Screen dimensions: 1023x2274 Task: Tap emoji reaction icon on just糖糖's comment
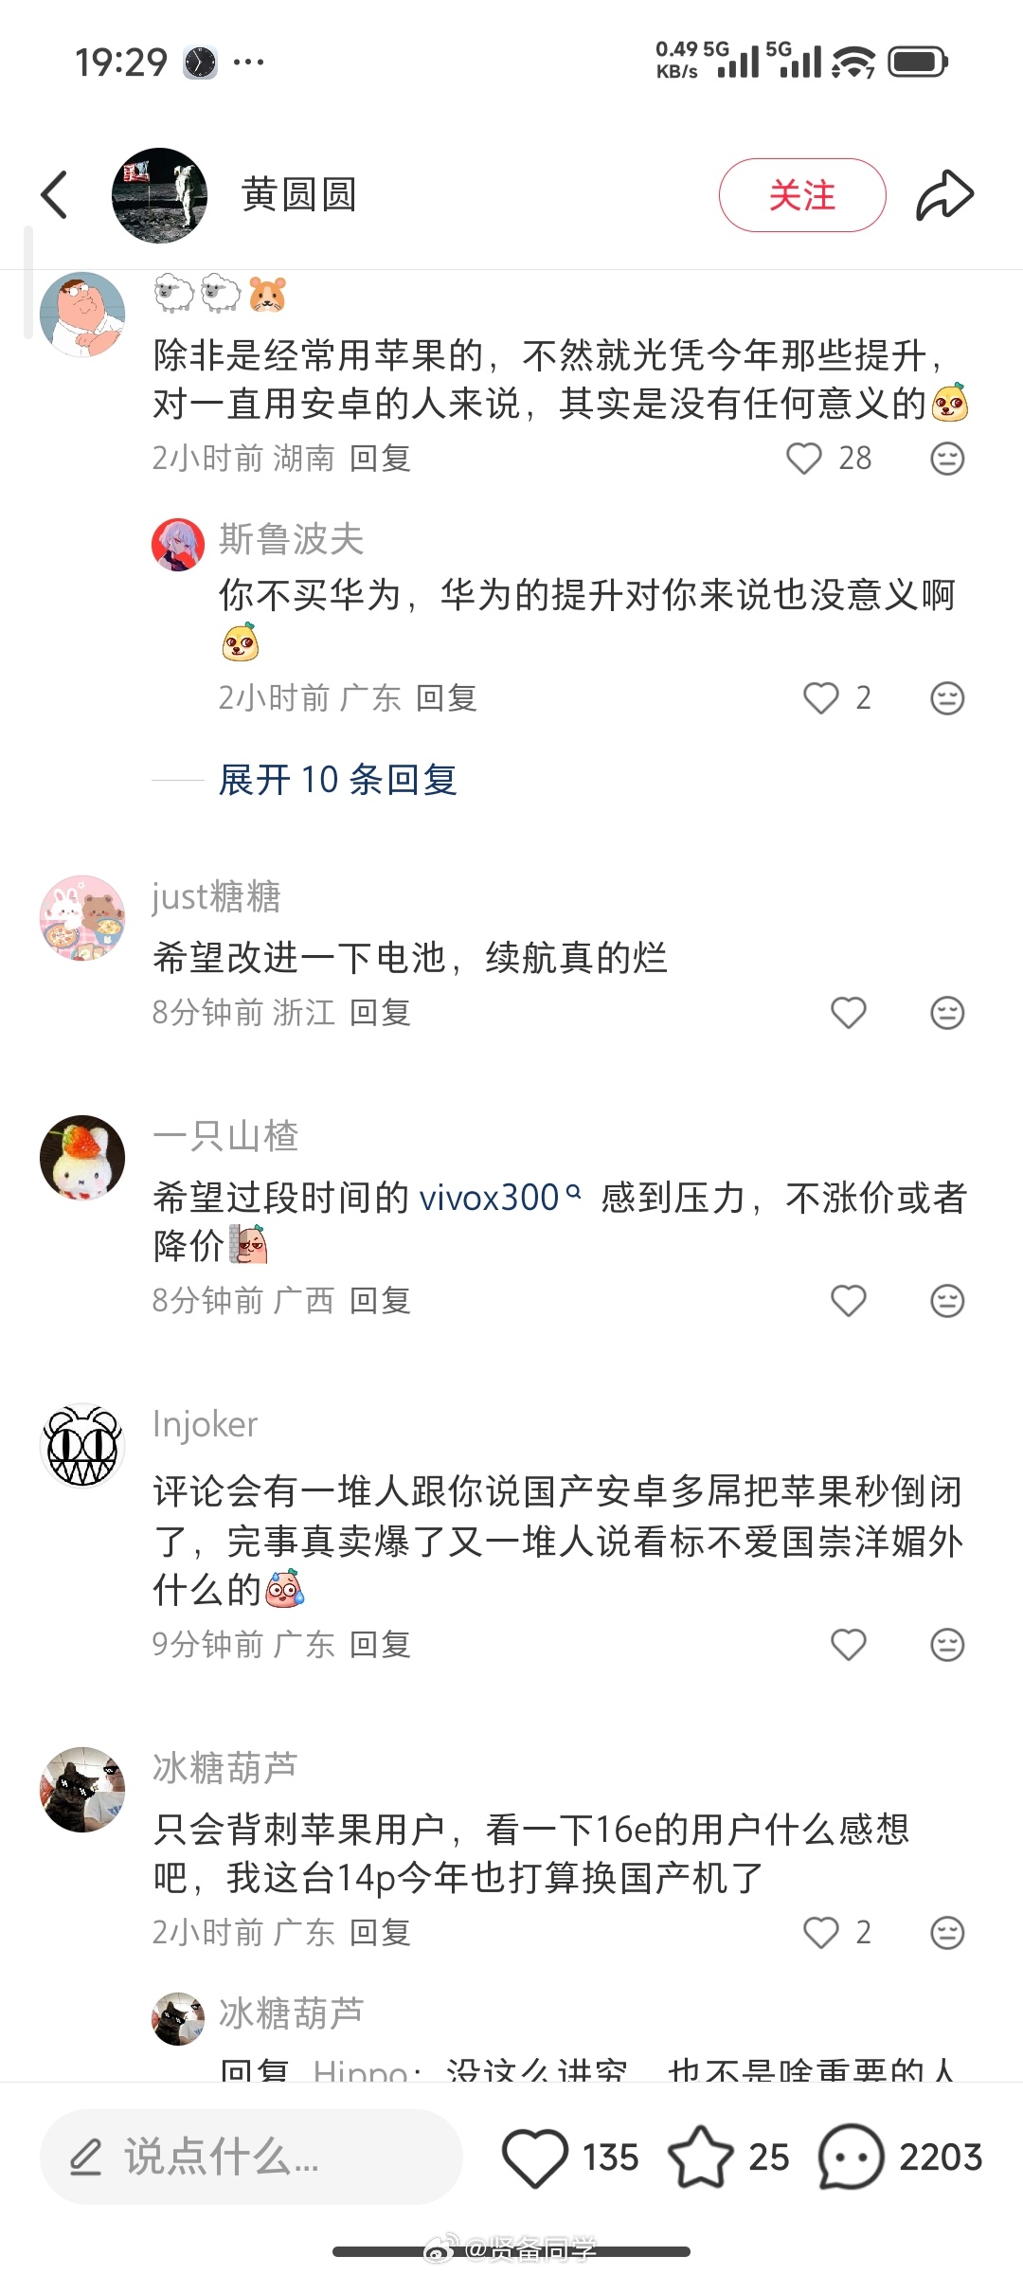click(x=947, y=1013)
